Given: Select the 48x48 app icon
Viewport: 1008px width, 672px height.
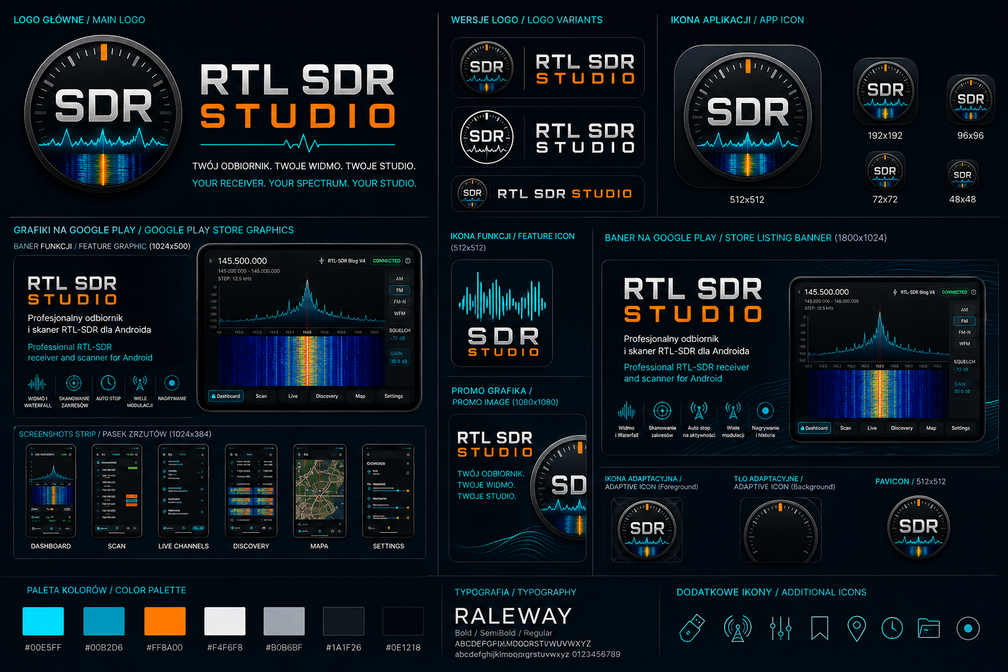Looking at the screenshot, I should 963,175.
